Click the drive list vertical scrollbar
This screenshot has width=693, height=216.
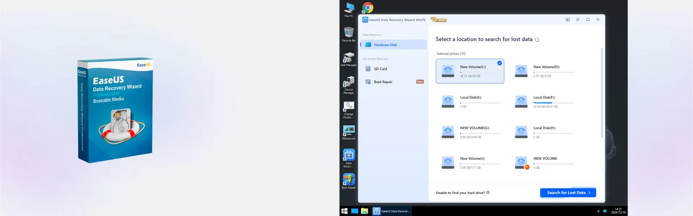(602, 93)
